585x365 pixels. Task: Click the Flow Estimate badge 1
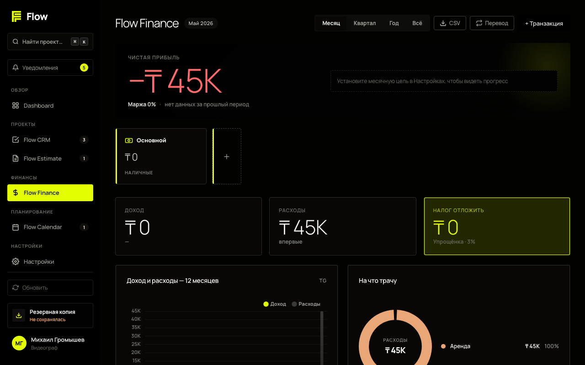point(84,158)
